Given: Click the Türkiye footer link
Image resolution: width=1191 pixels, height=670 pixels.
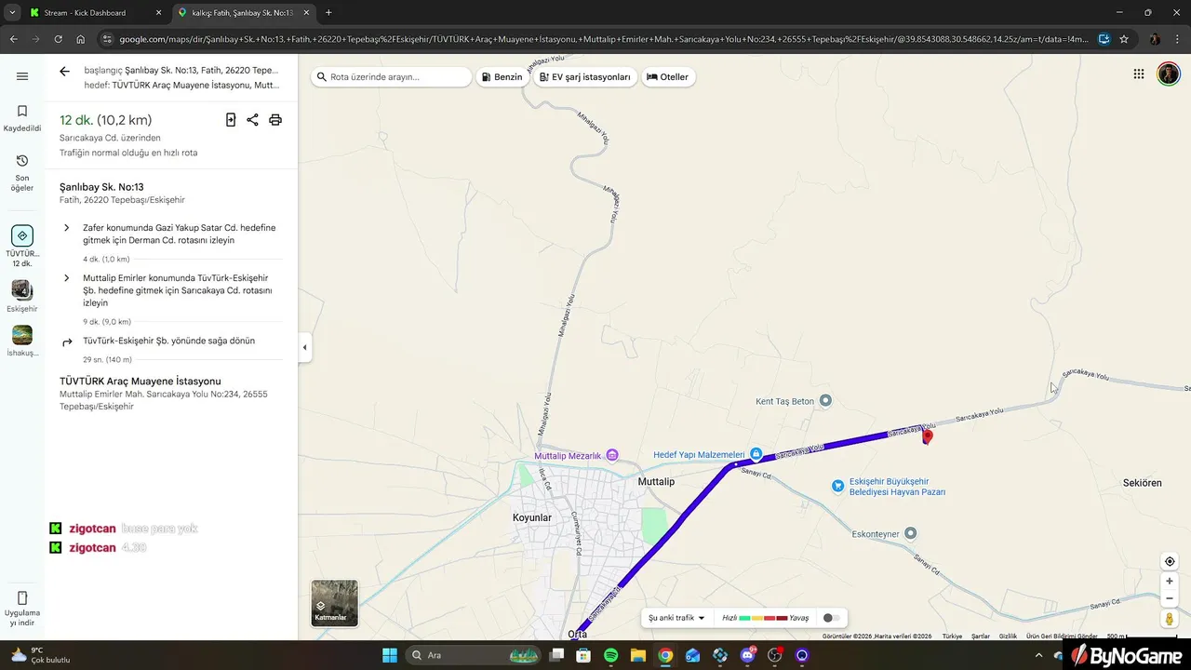Looking at the screenshot, I should (x=952, y=636).
